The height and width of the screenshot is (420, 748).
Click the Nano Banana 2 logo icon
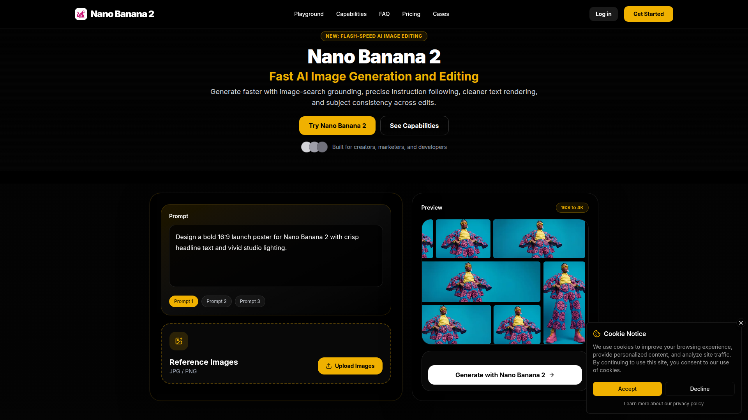(x=81, y=14)
